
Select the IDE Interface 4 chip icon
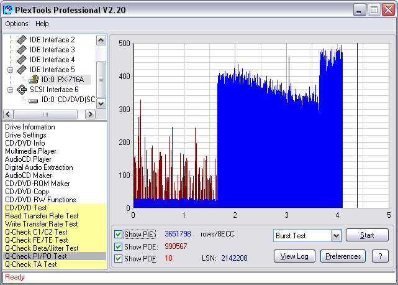[x=22, y=60]
